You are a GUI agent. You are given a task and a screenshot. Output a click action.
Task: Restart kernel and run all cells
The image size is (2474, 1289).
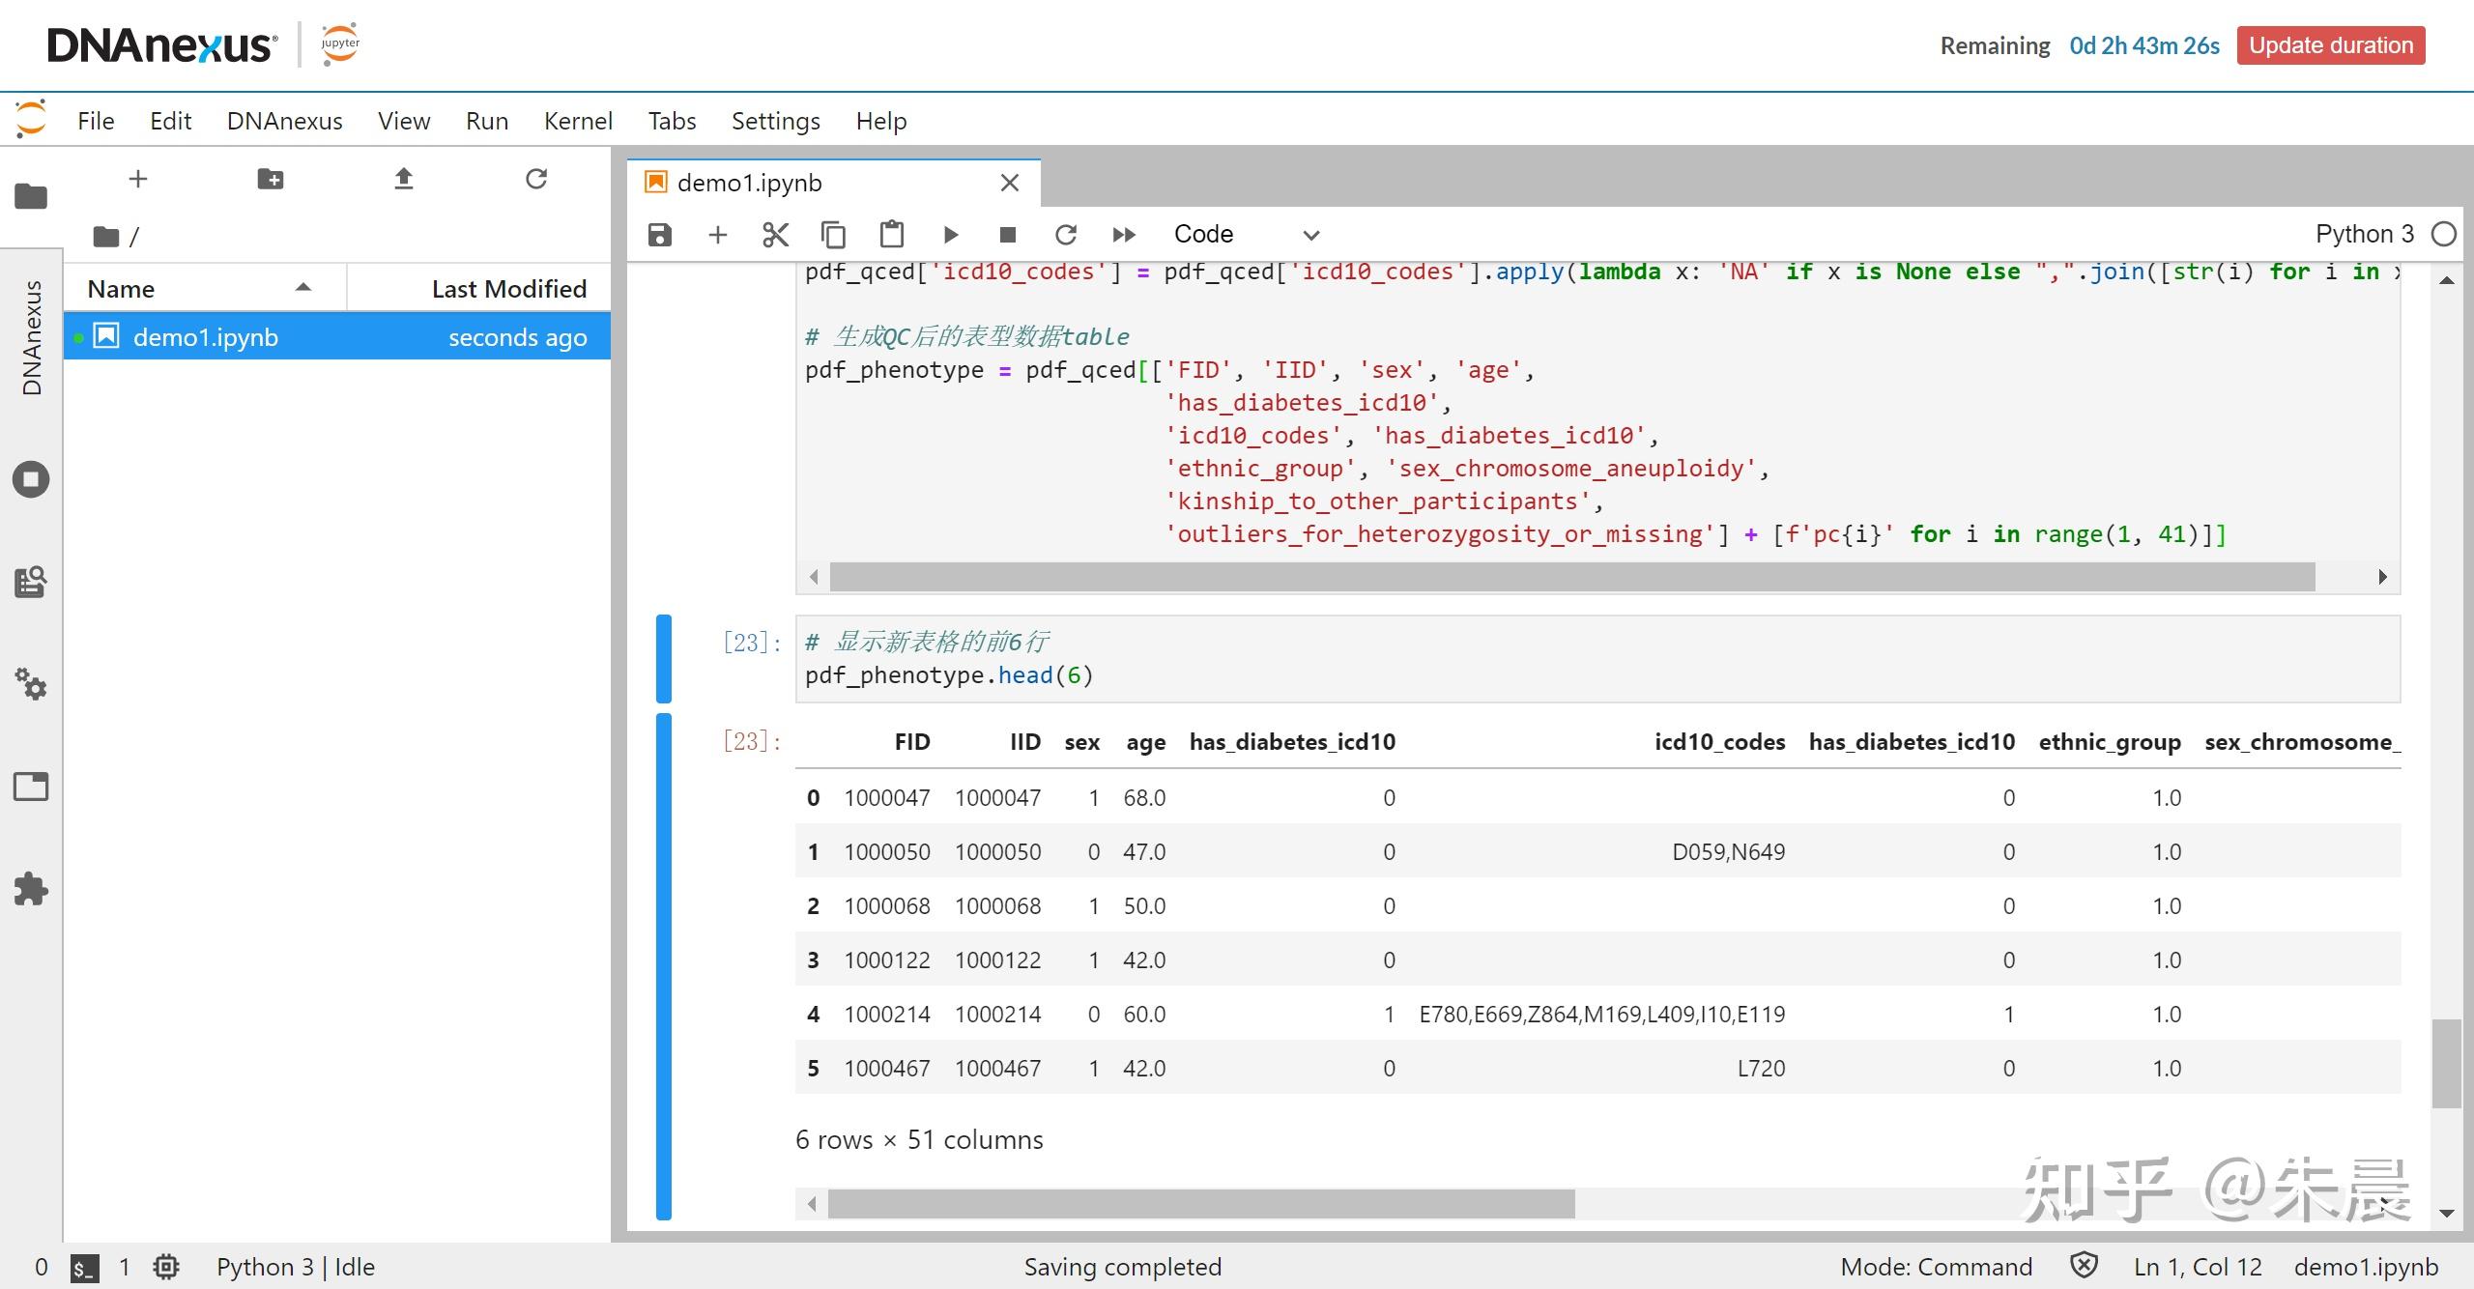(1123, 235)
